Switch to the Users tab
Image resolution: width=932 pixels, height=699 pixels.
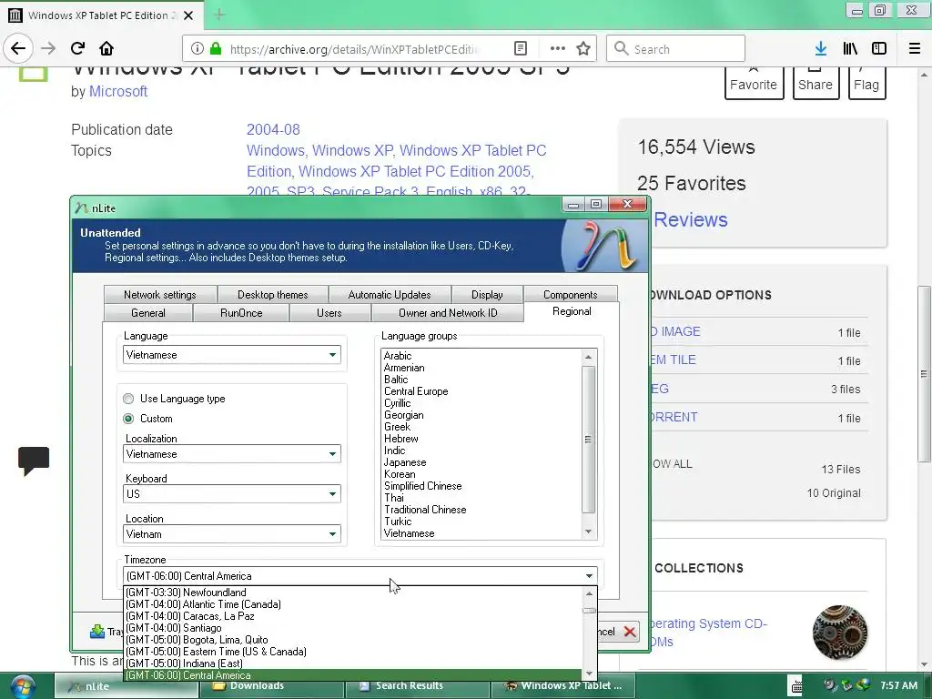[329, 313]
